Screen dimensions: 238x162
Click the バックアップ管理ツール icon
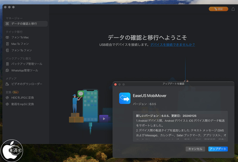click(7, 64)
